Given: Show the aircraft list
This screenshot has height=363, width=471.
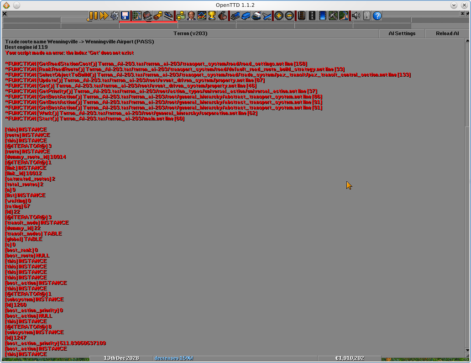Looking at the screenshot, I should 267,16.
